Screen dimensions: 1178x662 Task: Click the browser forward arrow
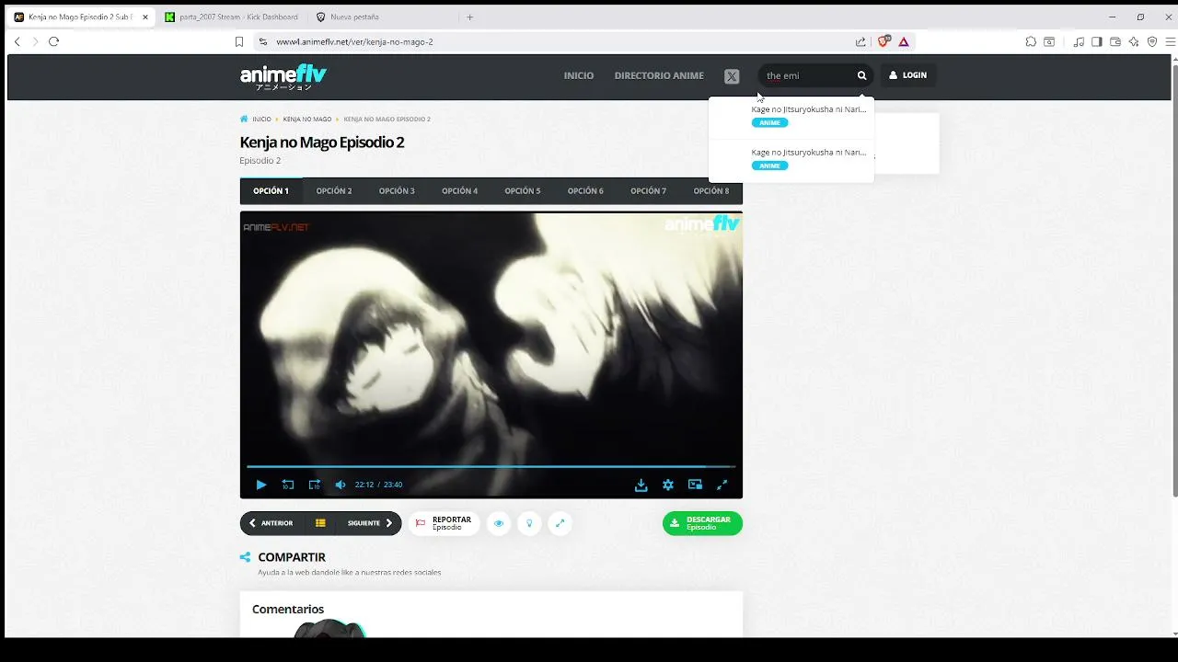35,41
